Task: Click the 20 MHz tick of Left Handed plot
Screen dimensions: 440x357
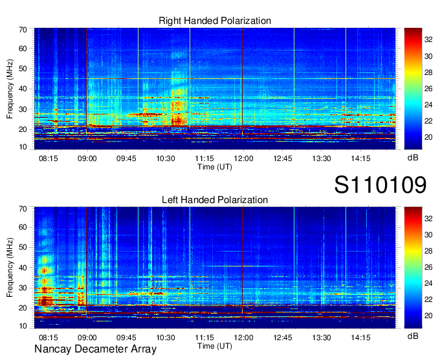Action: point(23,308)
